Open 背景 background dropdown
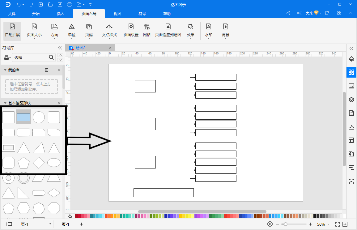The height and width of the screenshot is (230, 357). [226, 31]
